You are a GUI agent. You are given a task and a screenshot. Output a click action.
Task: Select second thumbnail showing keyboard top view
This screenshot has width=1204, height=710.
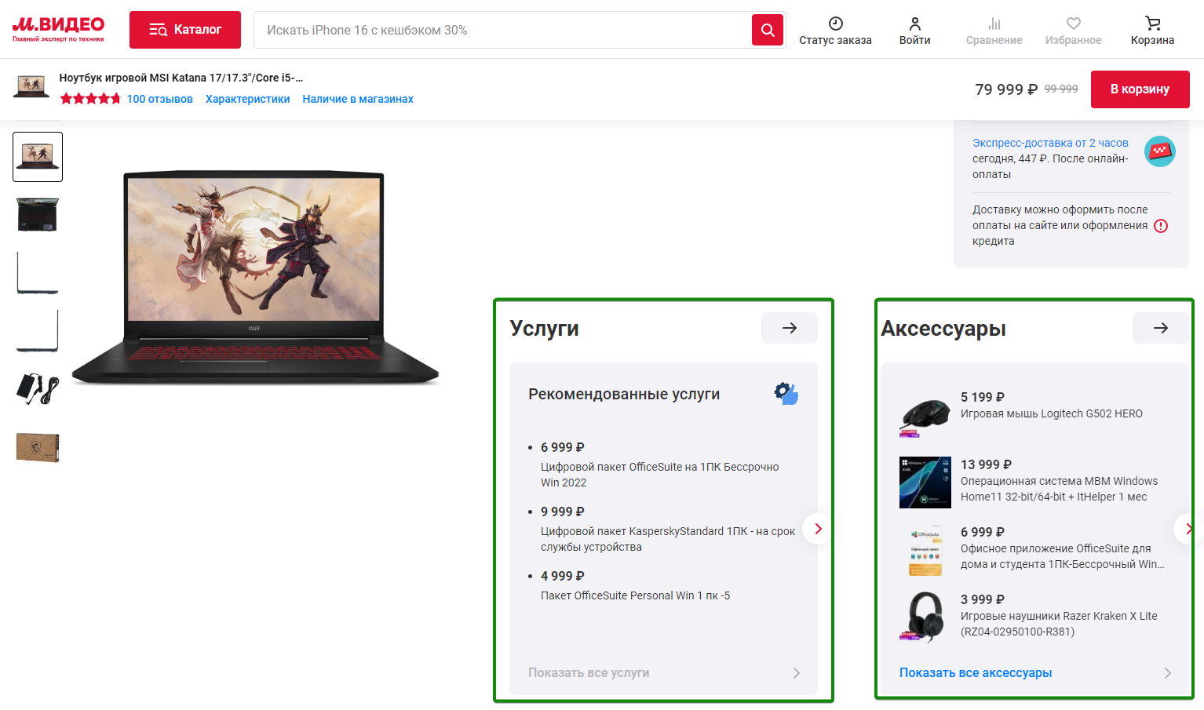(38, 215)
